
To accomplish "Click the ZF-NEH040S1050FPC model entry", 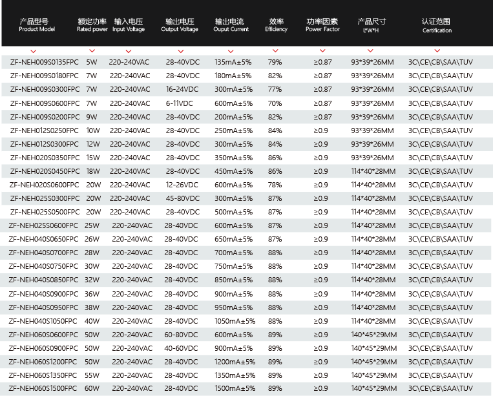I will tap(43, 321).
